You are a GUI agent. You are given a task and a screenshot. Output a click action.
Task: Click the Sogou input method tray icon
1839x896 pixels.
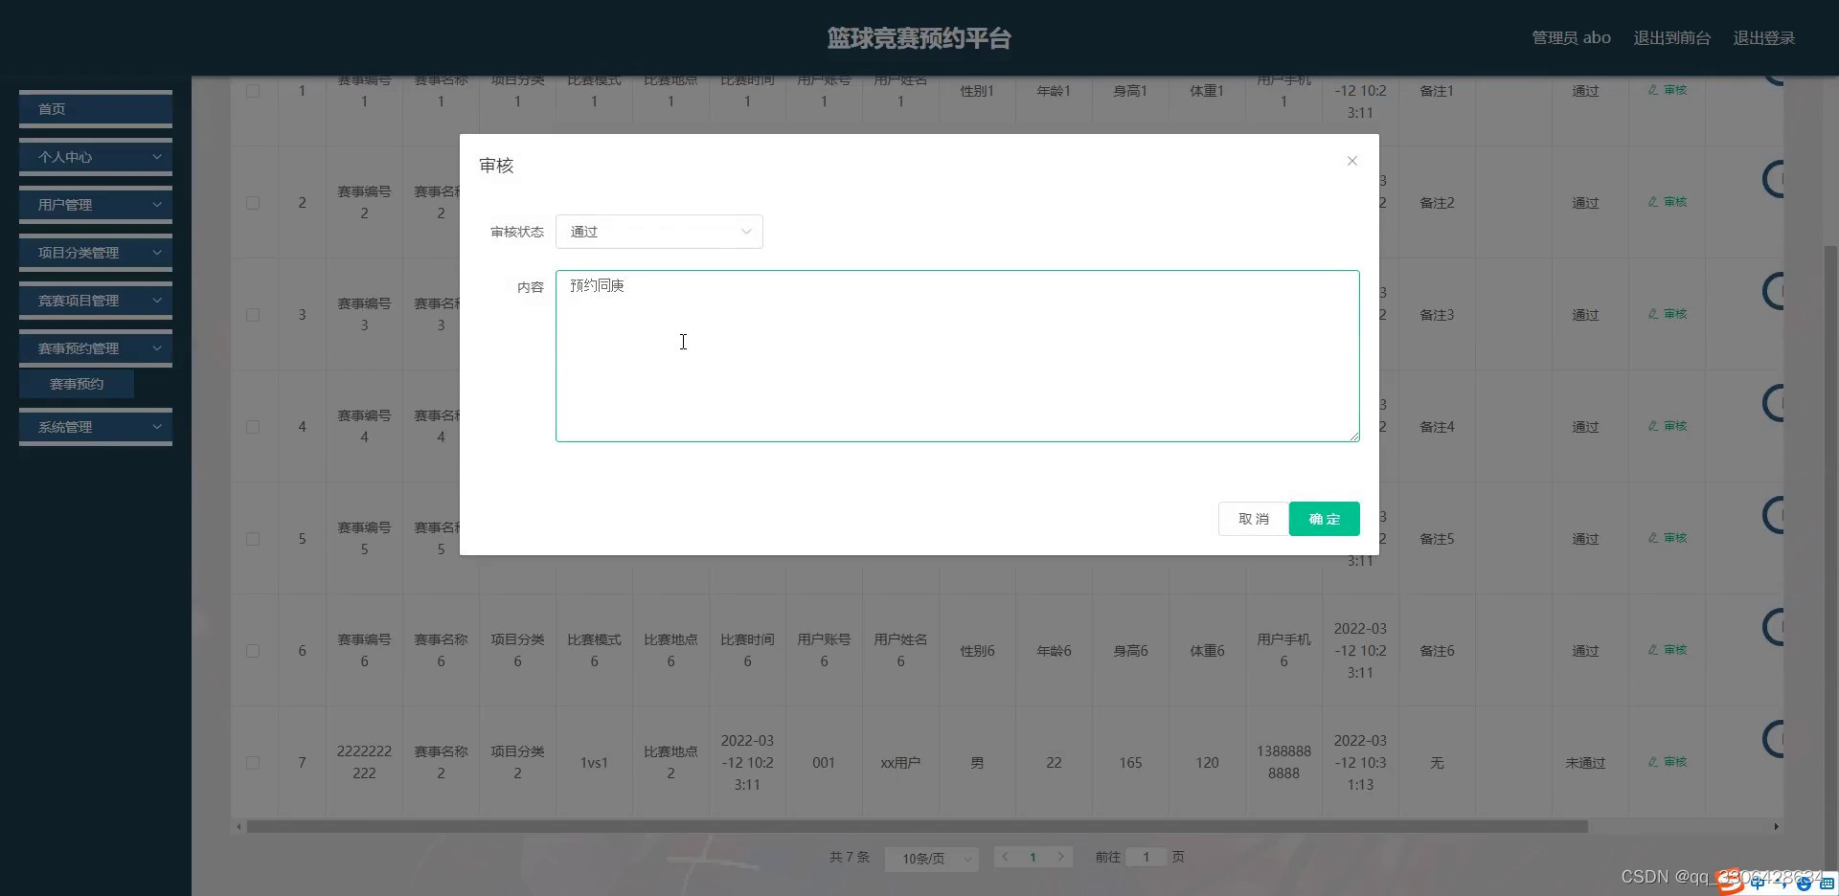[x=1730, y=883]
